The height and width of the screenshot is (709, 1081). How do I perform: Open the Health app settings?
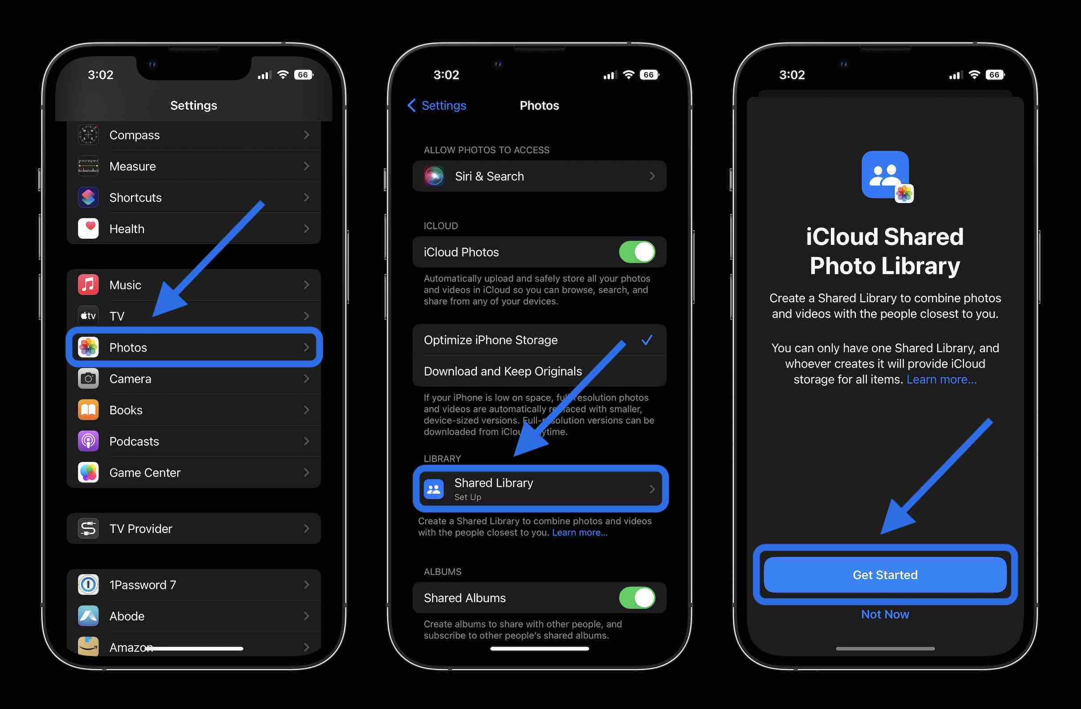click(x=194, y=228)
